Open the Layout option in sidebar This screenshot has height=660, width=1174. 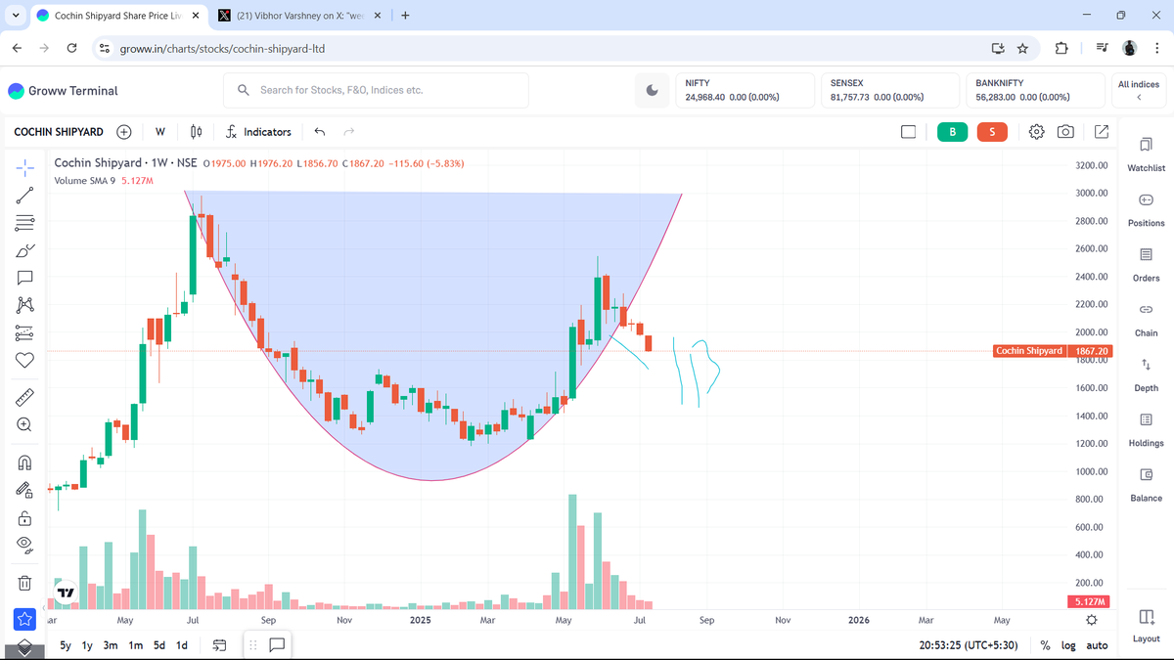(x=1146, y=626)
